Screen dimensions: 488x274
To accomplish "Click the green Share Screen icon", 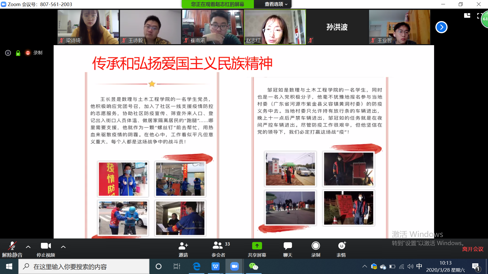I will pyautogui.click(x=257, y=246).
